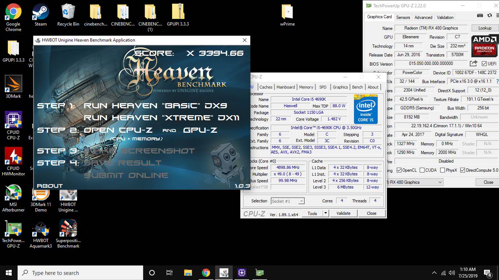Open the About tab in CPU-Z
The height and width of the screenshot is (280, 499).
click(x=373, y=87)
